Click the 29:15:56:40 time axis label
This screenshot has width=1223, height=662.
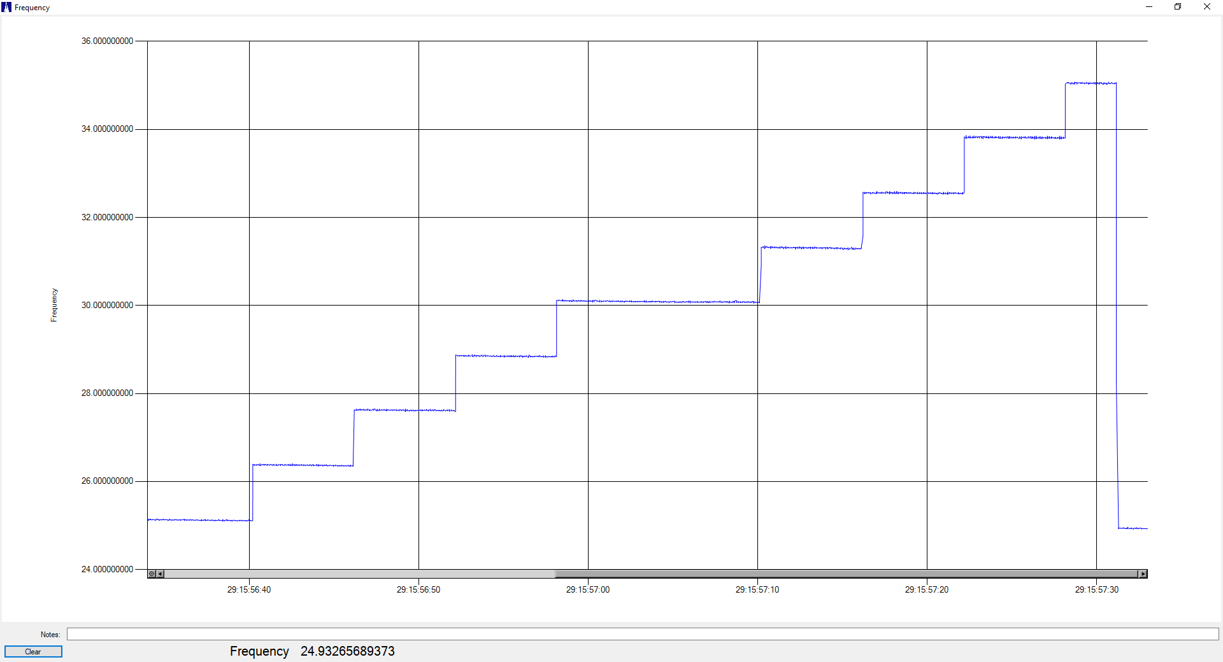pos(249,589)
